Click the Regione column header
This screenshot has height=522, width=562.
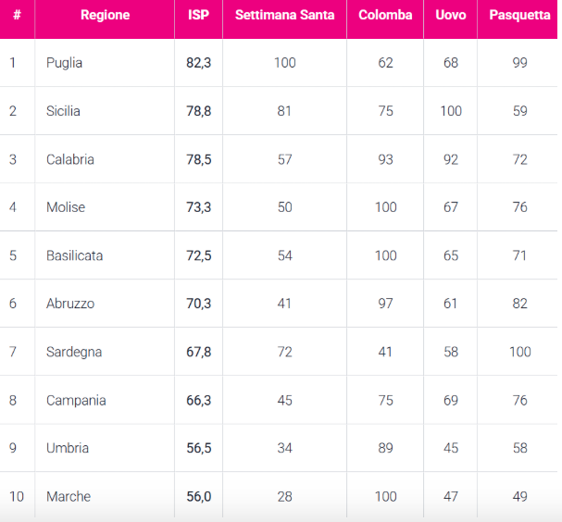coord(105,16)
